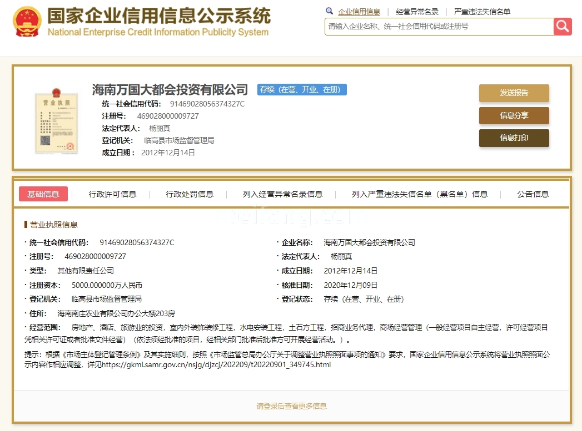Viewport: 582px width, 431px height.
Task: Click the 请登录后查看更多信息 prompt
Action: pos(291,405)
